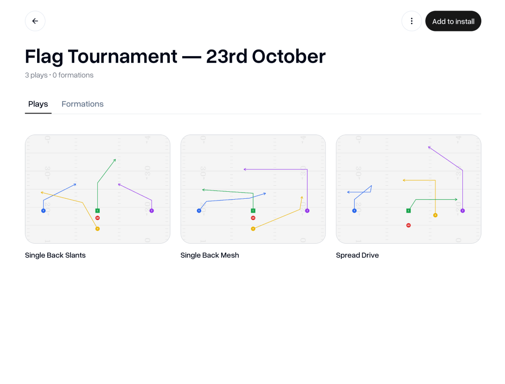Click the Single Back Mesh title link
This screenshot has height=384, width=505.
pyautogui.click(x=210, y=255)
